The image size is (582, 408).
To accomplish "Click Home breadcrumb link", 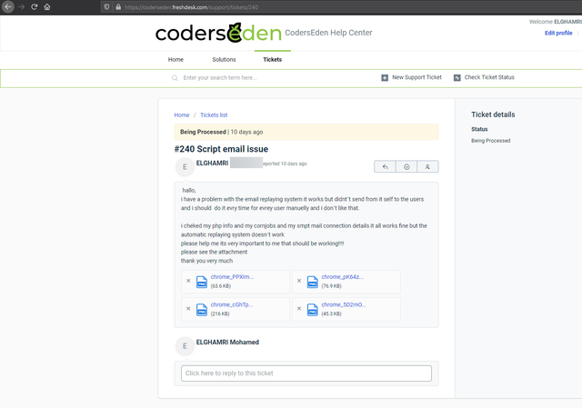I will click(x=182, y=115).
